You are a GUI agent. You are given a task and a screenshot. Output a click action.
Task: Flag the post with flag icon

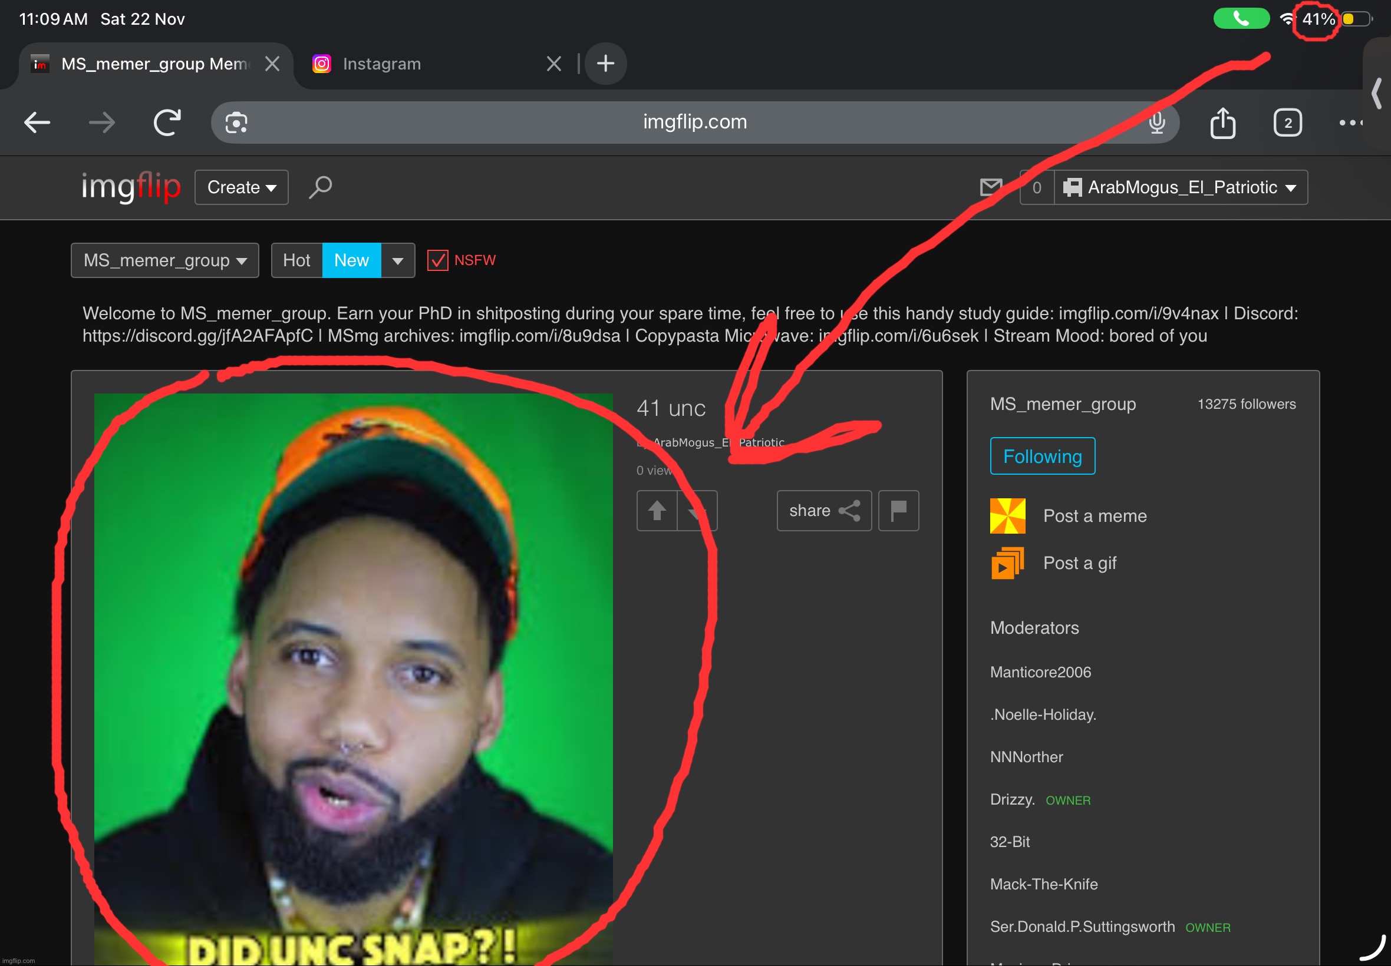[x=898, y=511]
